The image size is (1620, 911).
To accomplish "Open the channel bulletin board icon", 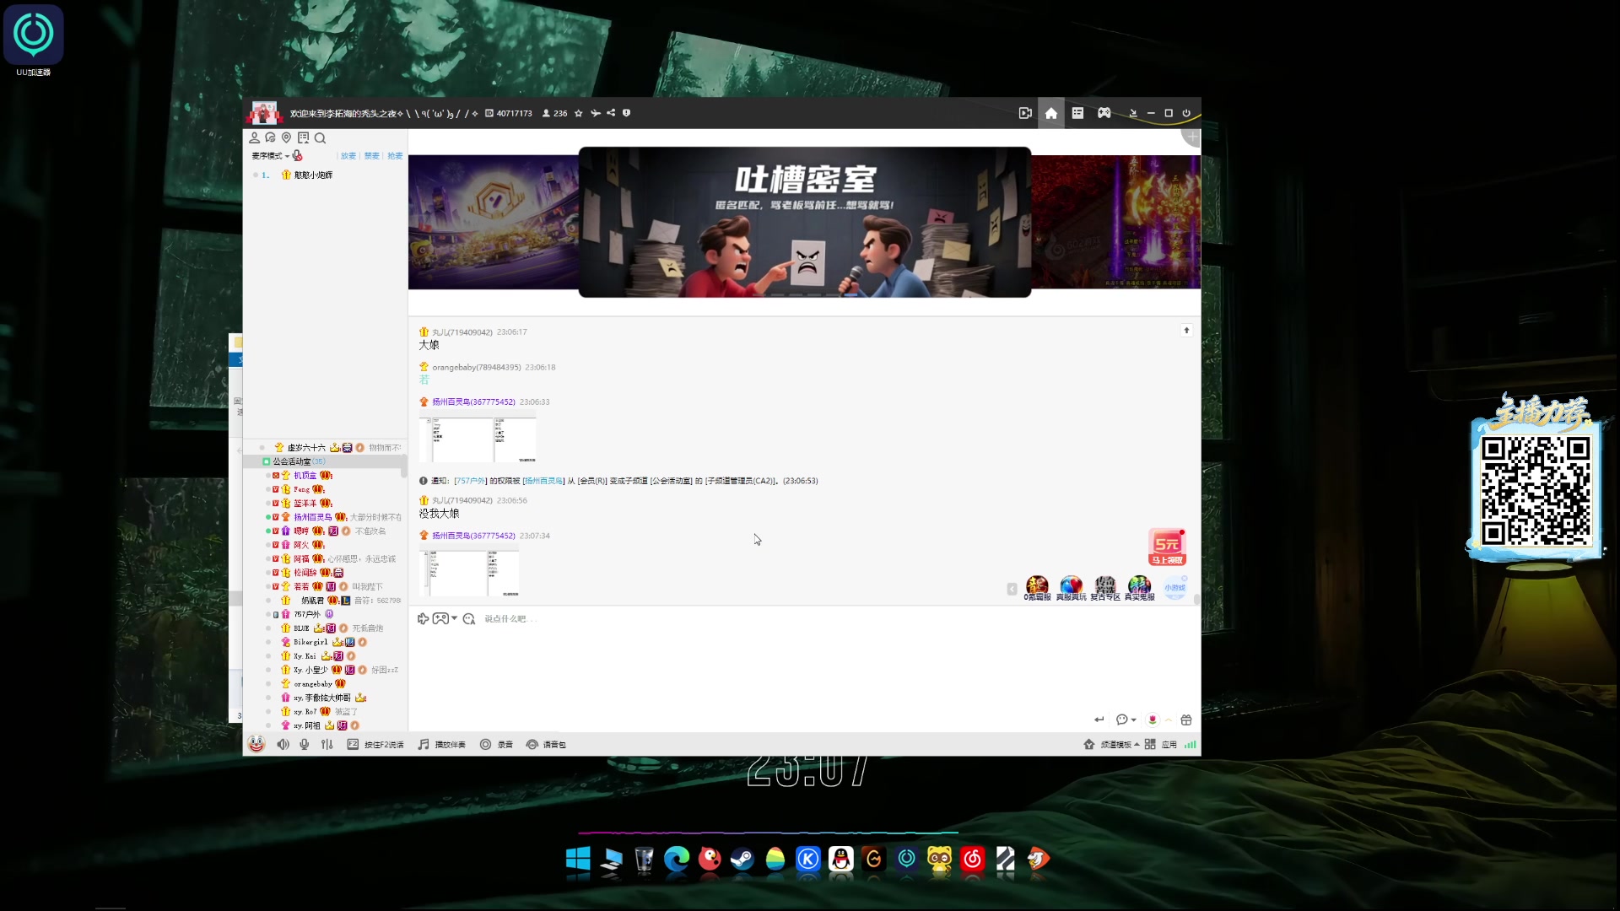I will coord(303,137).
